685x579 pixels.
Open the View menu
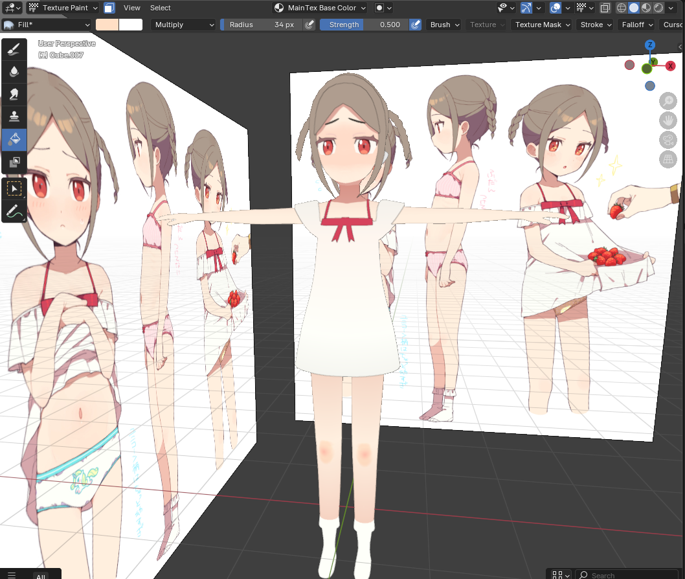(131, 8)
